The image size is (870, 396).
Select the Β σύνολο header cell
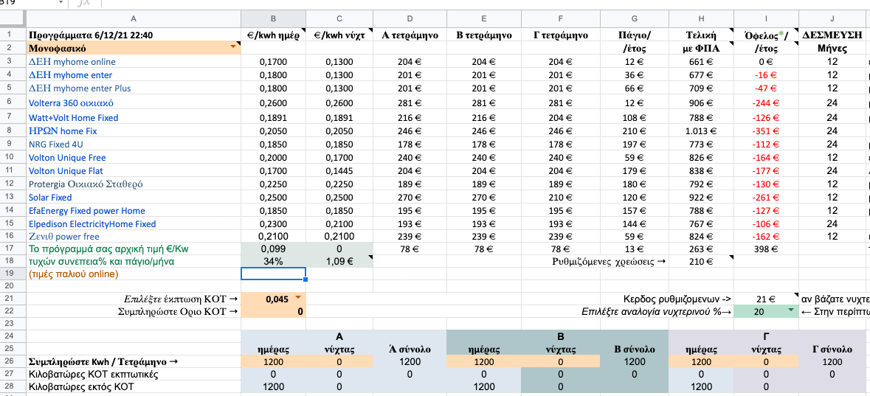tap(635, 350)
